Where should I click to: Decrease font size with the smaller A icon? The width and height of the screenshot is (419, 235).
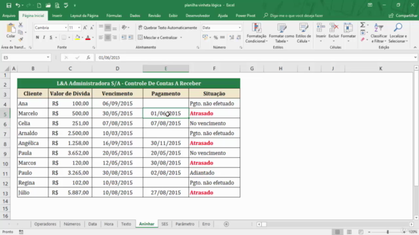tap(92, 27)
